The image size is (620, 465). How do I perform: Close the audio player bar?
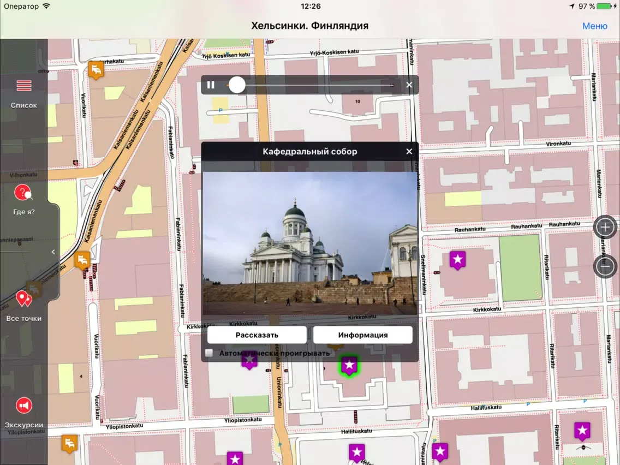pos(409,85)
